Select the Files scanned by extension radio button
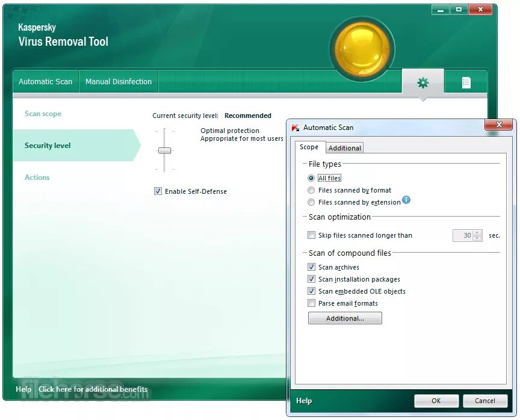The width and height of the screenshot is (520, 420). pos(311,202)
